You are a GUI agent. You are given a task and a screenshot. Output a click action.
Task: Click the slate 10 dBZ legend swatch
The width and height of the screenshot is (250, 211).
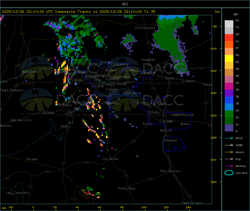click(x=229, y=128)
